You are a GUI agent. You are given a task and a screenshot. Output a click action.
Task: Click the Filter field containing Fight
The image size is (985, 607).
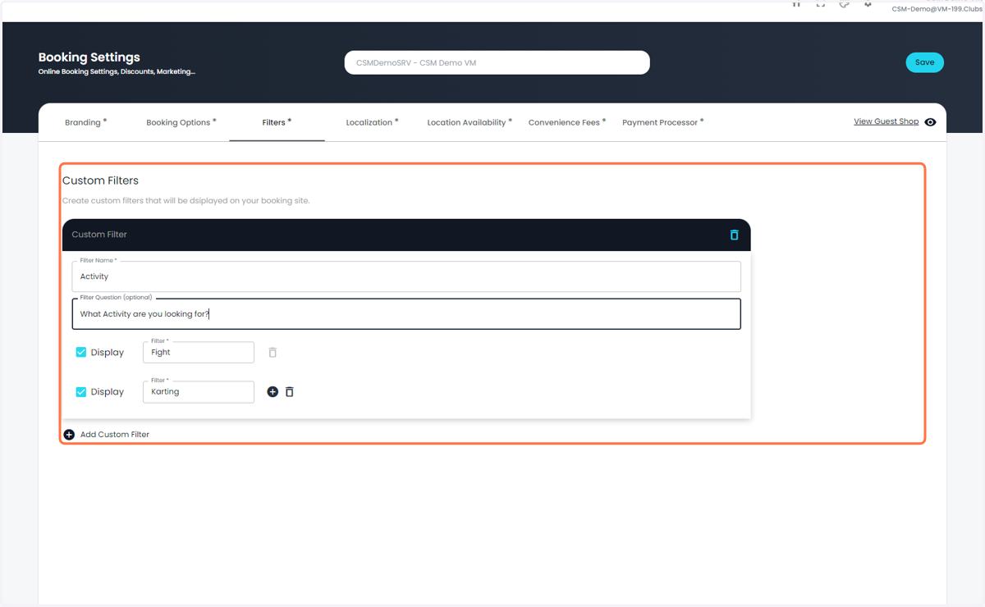[x=199, y=352]
